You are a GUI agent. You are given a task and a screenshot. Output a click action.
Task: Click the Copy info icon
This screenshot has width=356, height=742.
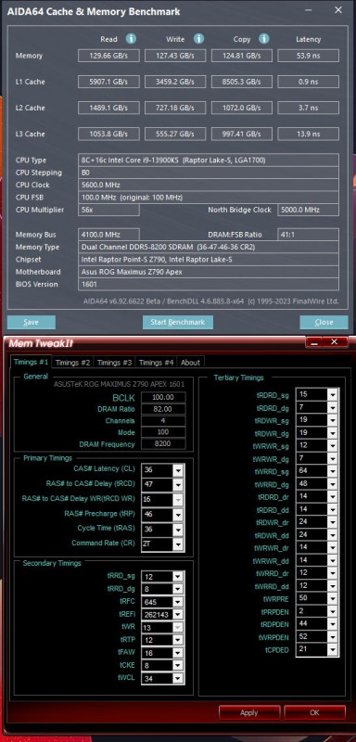pos(264,39)
